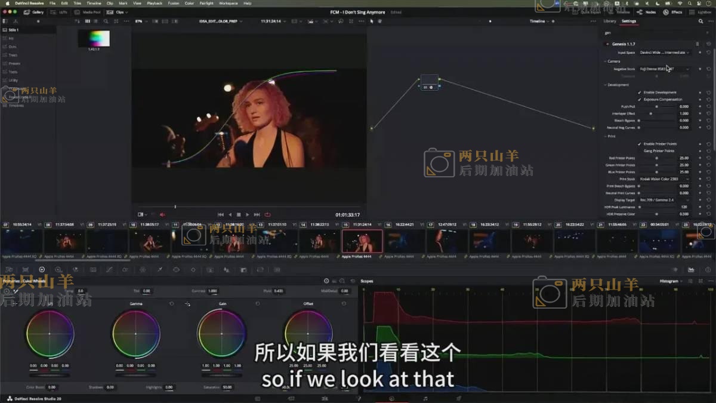Image resolution: width=716 pixels, height=403 pixels.
Task: Adjust the Red Printer Points slider
Action: [x=656, y=158]
